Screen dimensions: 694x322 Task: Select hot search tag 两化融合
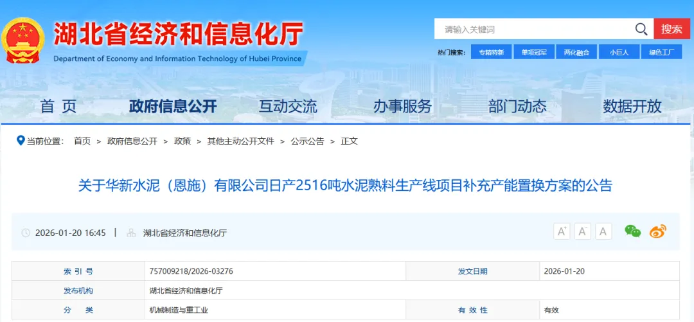click(576, 52)
